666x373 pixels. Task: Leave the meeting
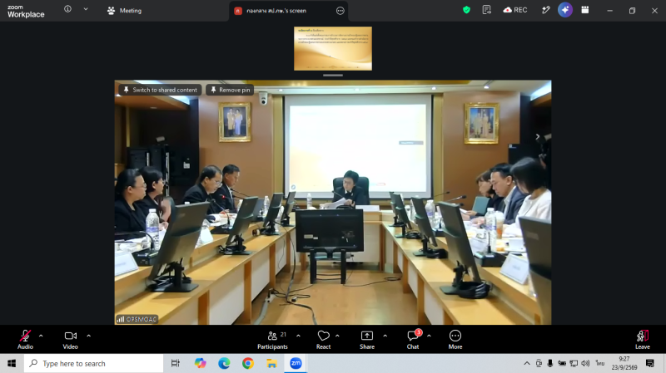click(x=642, y=340)
